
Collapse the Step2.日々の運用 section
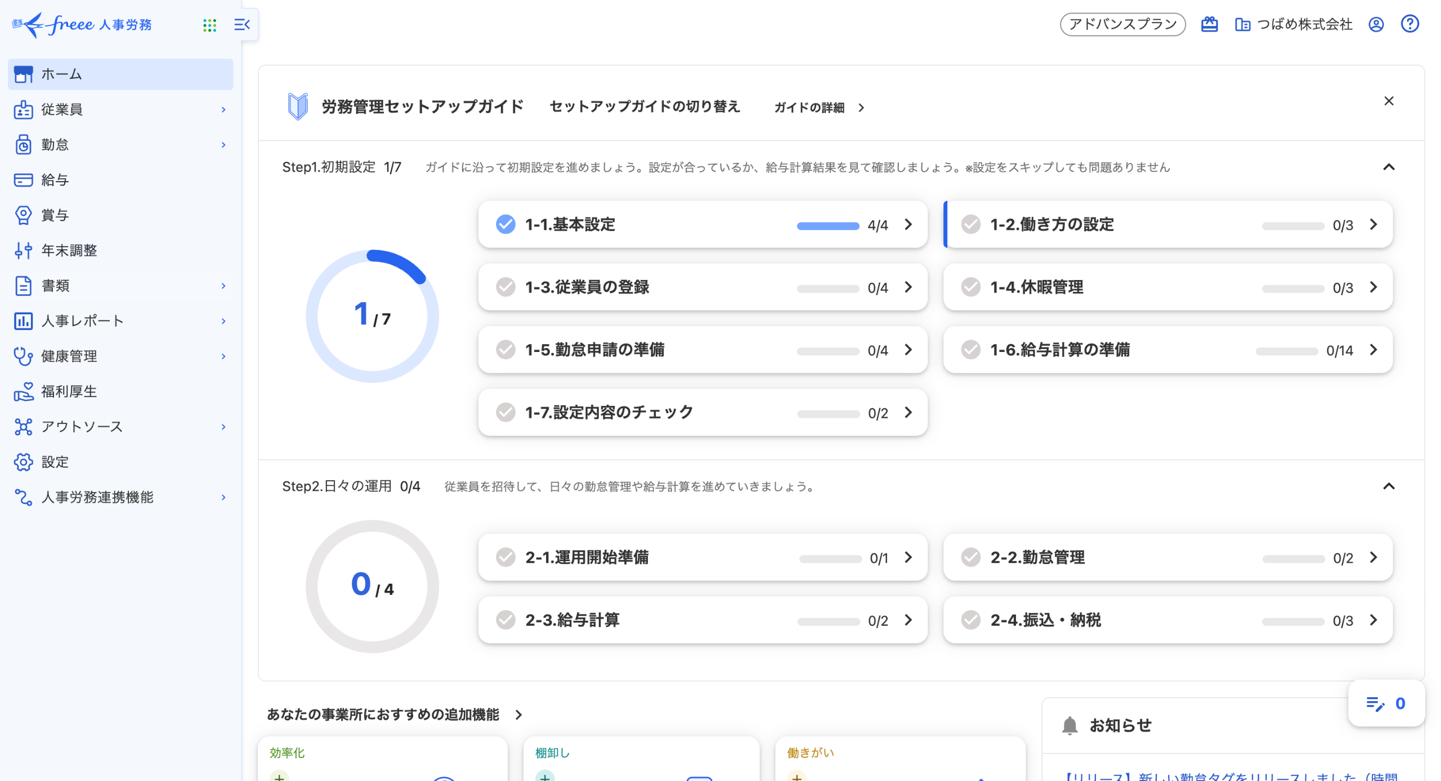tap(1389, 486)
